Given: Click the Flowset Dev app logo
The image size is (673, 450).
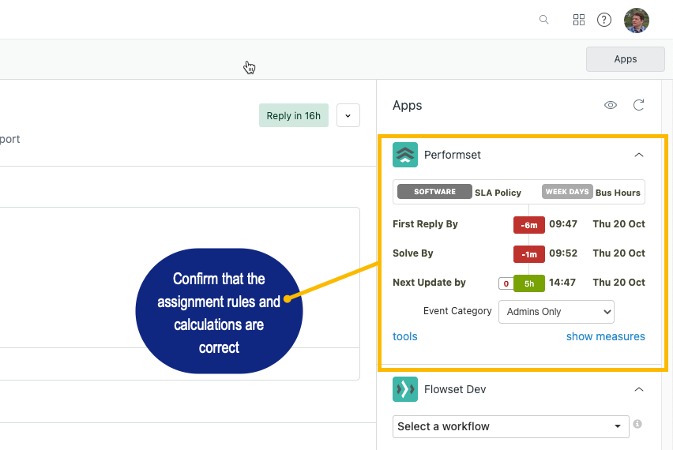Looking at the screenshot, I should 405,389.
